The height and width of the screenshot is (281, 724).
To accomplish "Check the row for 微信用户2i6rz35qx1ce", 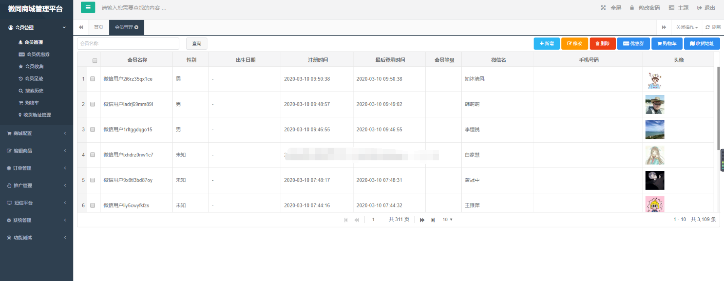I will tap(93, 79).
